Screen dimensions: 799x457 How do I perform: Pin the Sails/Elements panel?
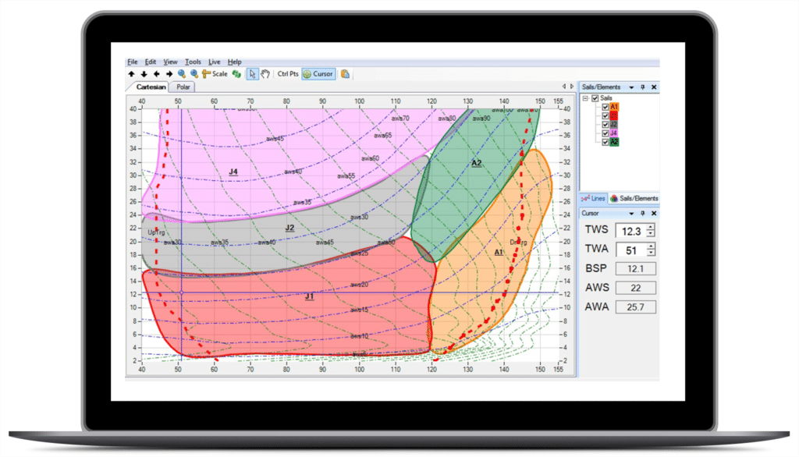[643, 87]
